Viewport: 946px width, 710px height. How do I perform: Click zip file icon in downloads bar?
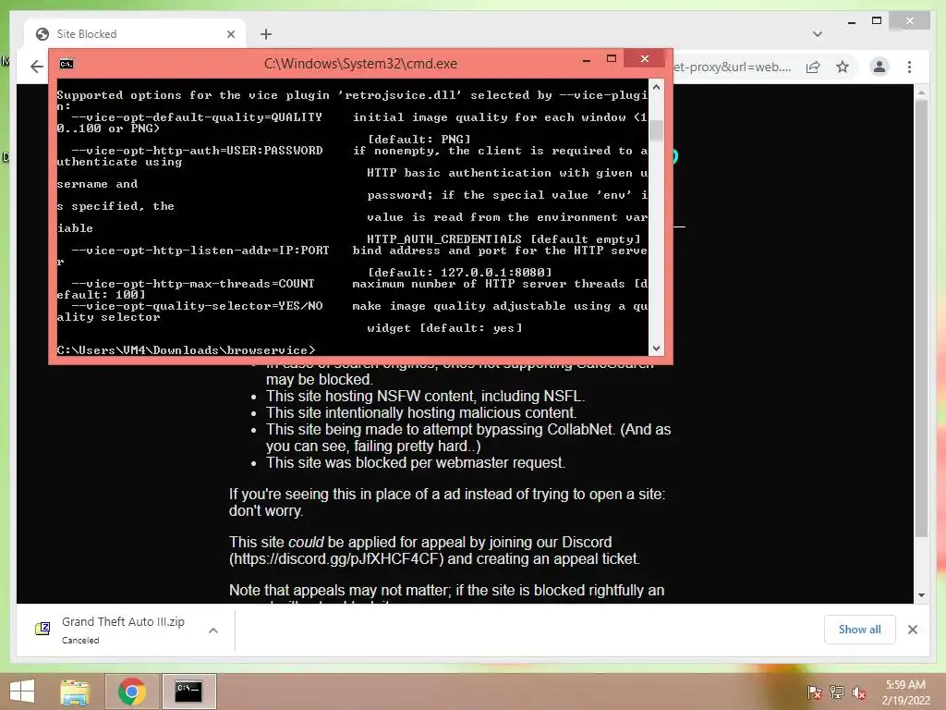click(x=42, y=629)
